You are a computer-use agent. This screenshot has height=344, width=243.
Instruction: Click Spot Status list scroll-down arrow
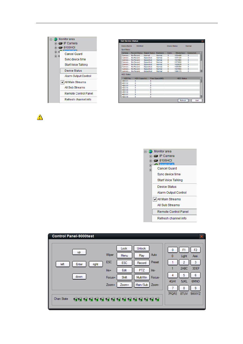201,71
